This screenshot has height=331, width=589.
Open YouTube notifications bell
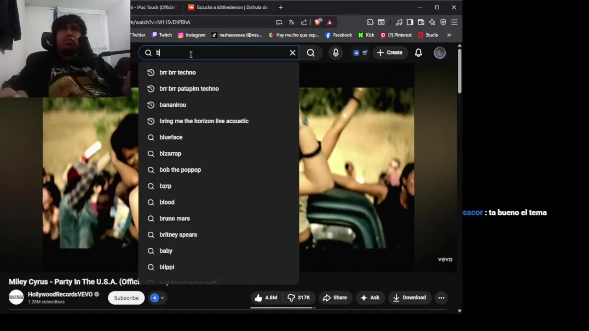click(x=418, y=53)
